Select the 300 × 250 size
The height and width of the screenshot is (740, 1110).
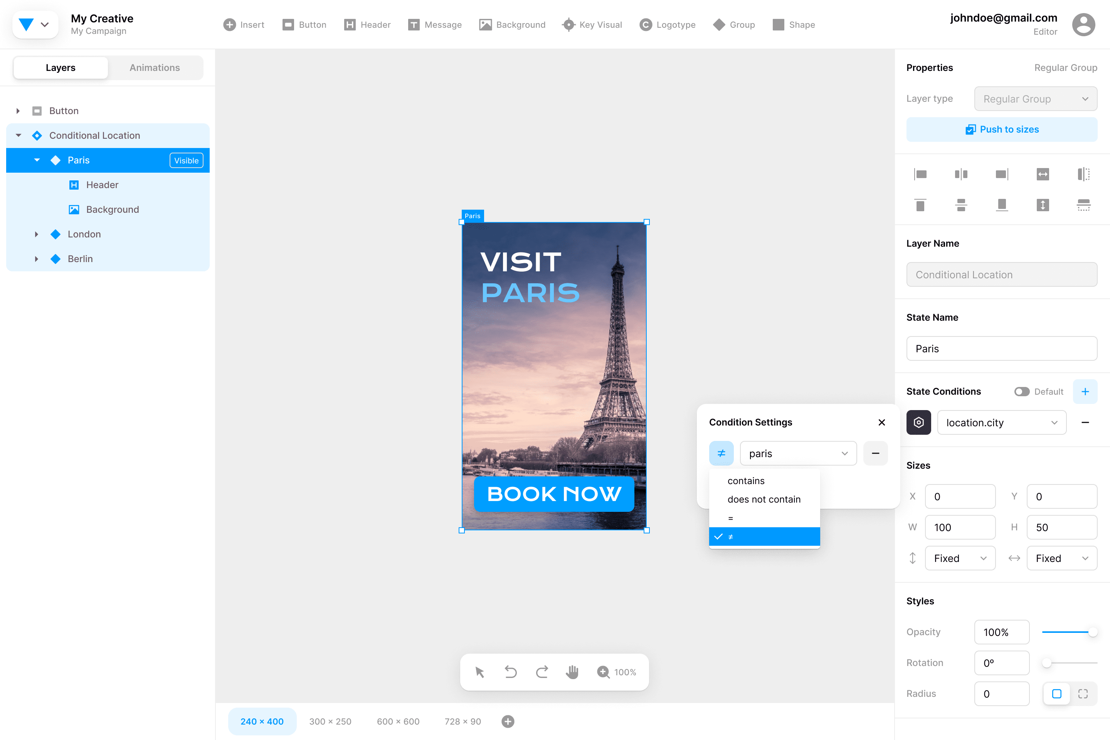[x=330, y=721]
